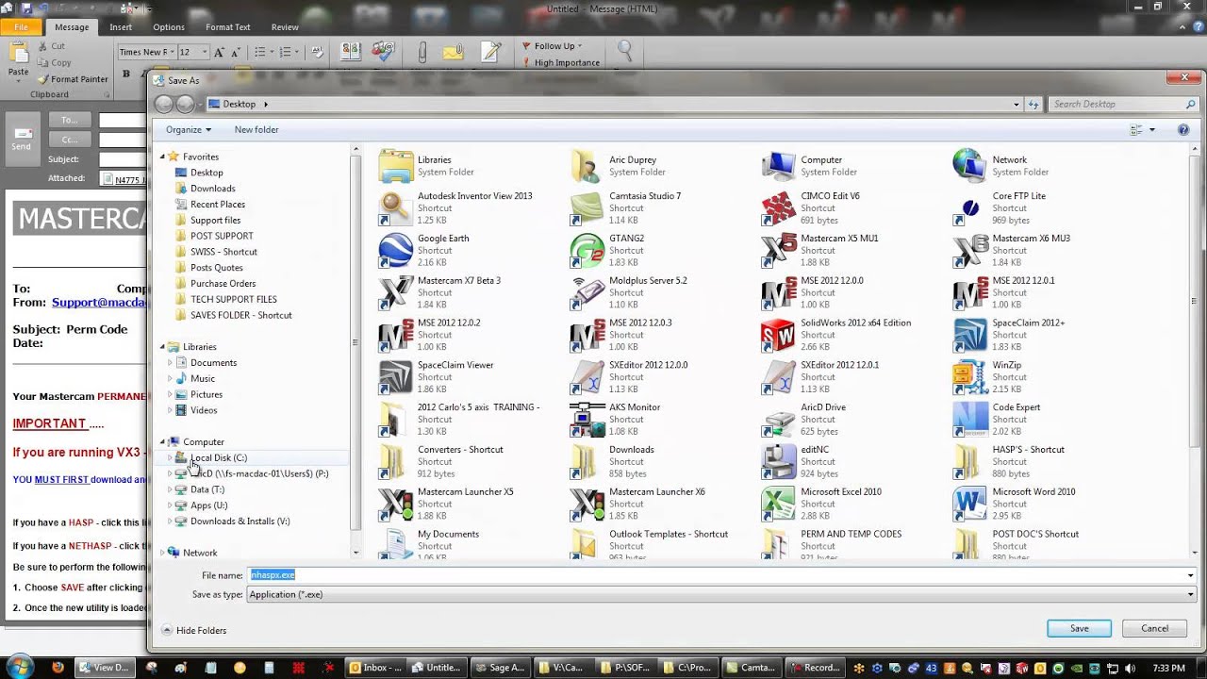Select Mastercam Launcher X5 shortcut
This screenshot has height=679, width=1207.
pyautogui.click(x=447, y=505)
